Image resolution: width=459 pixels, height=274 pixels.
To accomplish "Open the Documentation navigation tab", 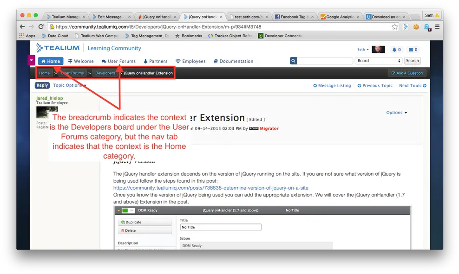I will pyautogui.click(x=233, y=61).
